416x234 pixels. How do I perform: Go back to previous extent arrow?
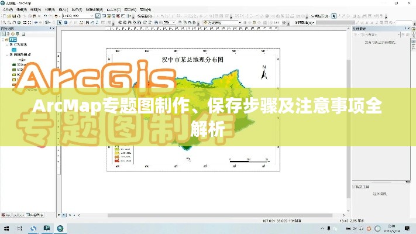36,23
